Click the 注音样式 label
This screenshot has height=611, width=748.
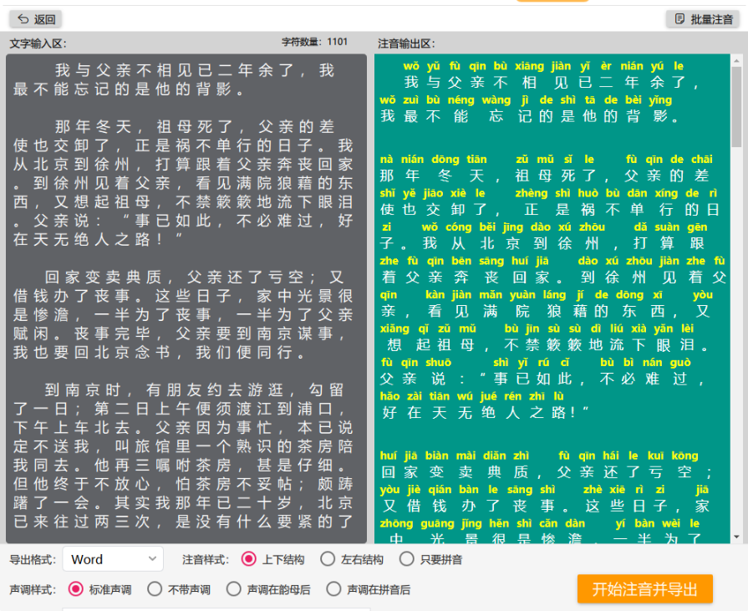point(206,559)
